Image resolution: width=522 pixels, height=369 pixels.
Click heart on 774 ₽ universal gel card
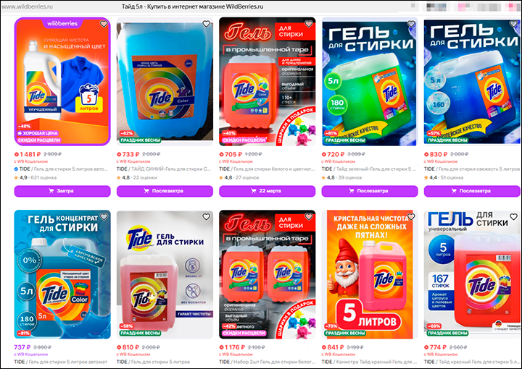tap(513, 217)
